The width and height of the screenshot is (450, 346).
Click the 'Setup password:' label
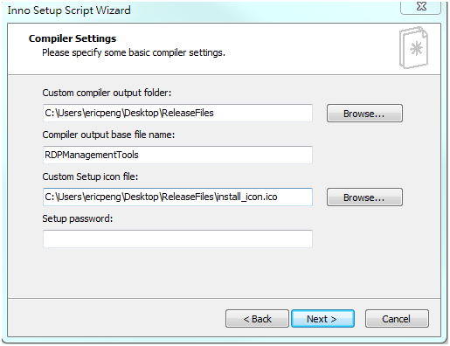(x=77, y=218)
